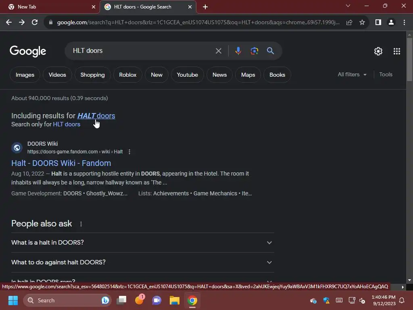Screen dimensions: 413x310
Task: Open About this result for People also ask
Action: 81,224
